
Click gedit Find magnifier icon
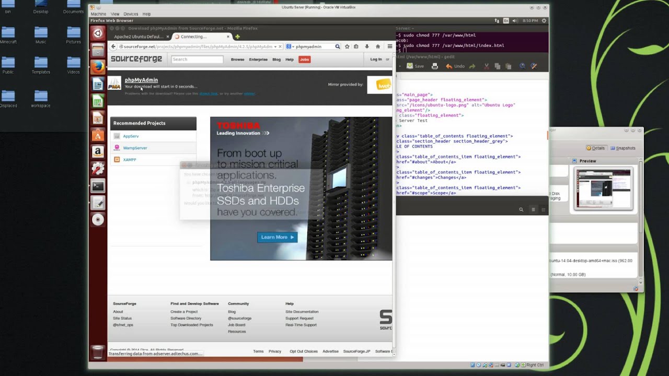pyautogui.click(x=522, y=66)
